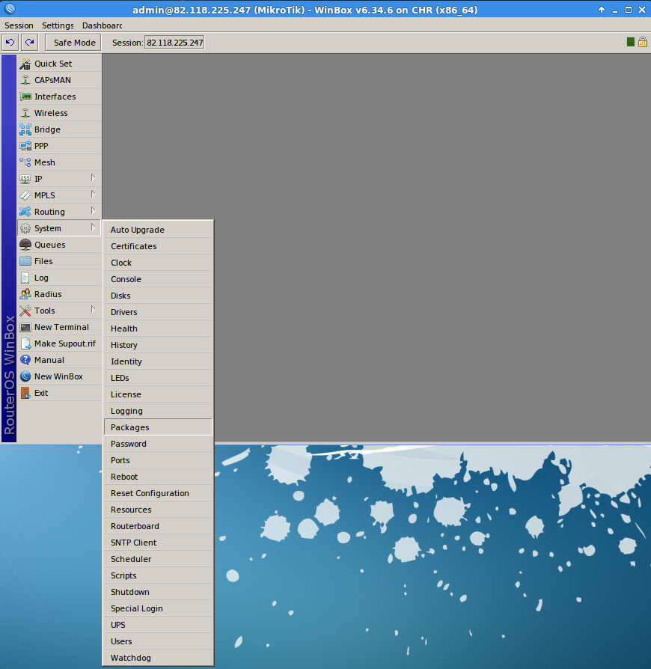Image resolution: width=651 pixels, height=669 pixels.
Task: Choose Shutdown from System submenu
Action: pyautogui.click(x=158, y=592)
